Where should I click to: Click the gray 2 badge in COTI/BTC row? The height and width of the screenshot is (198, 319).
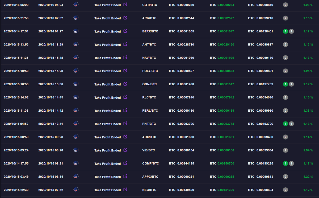coord(286,5)
